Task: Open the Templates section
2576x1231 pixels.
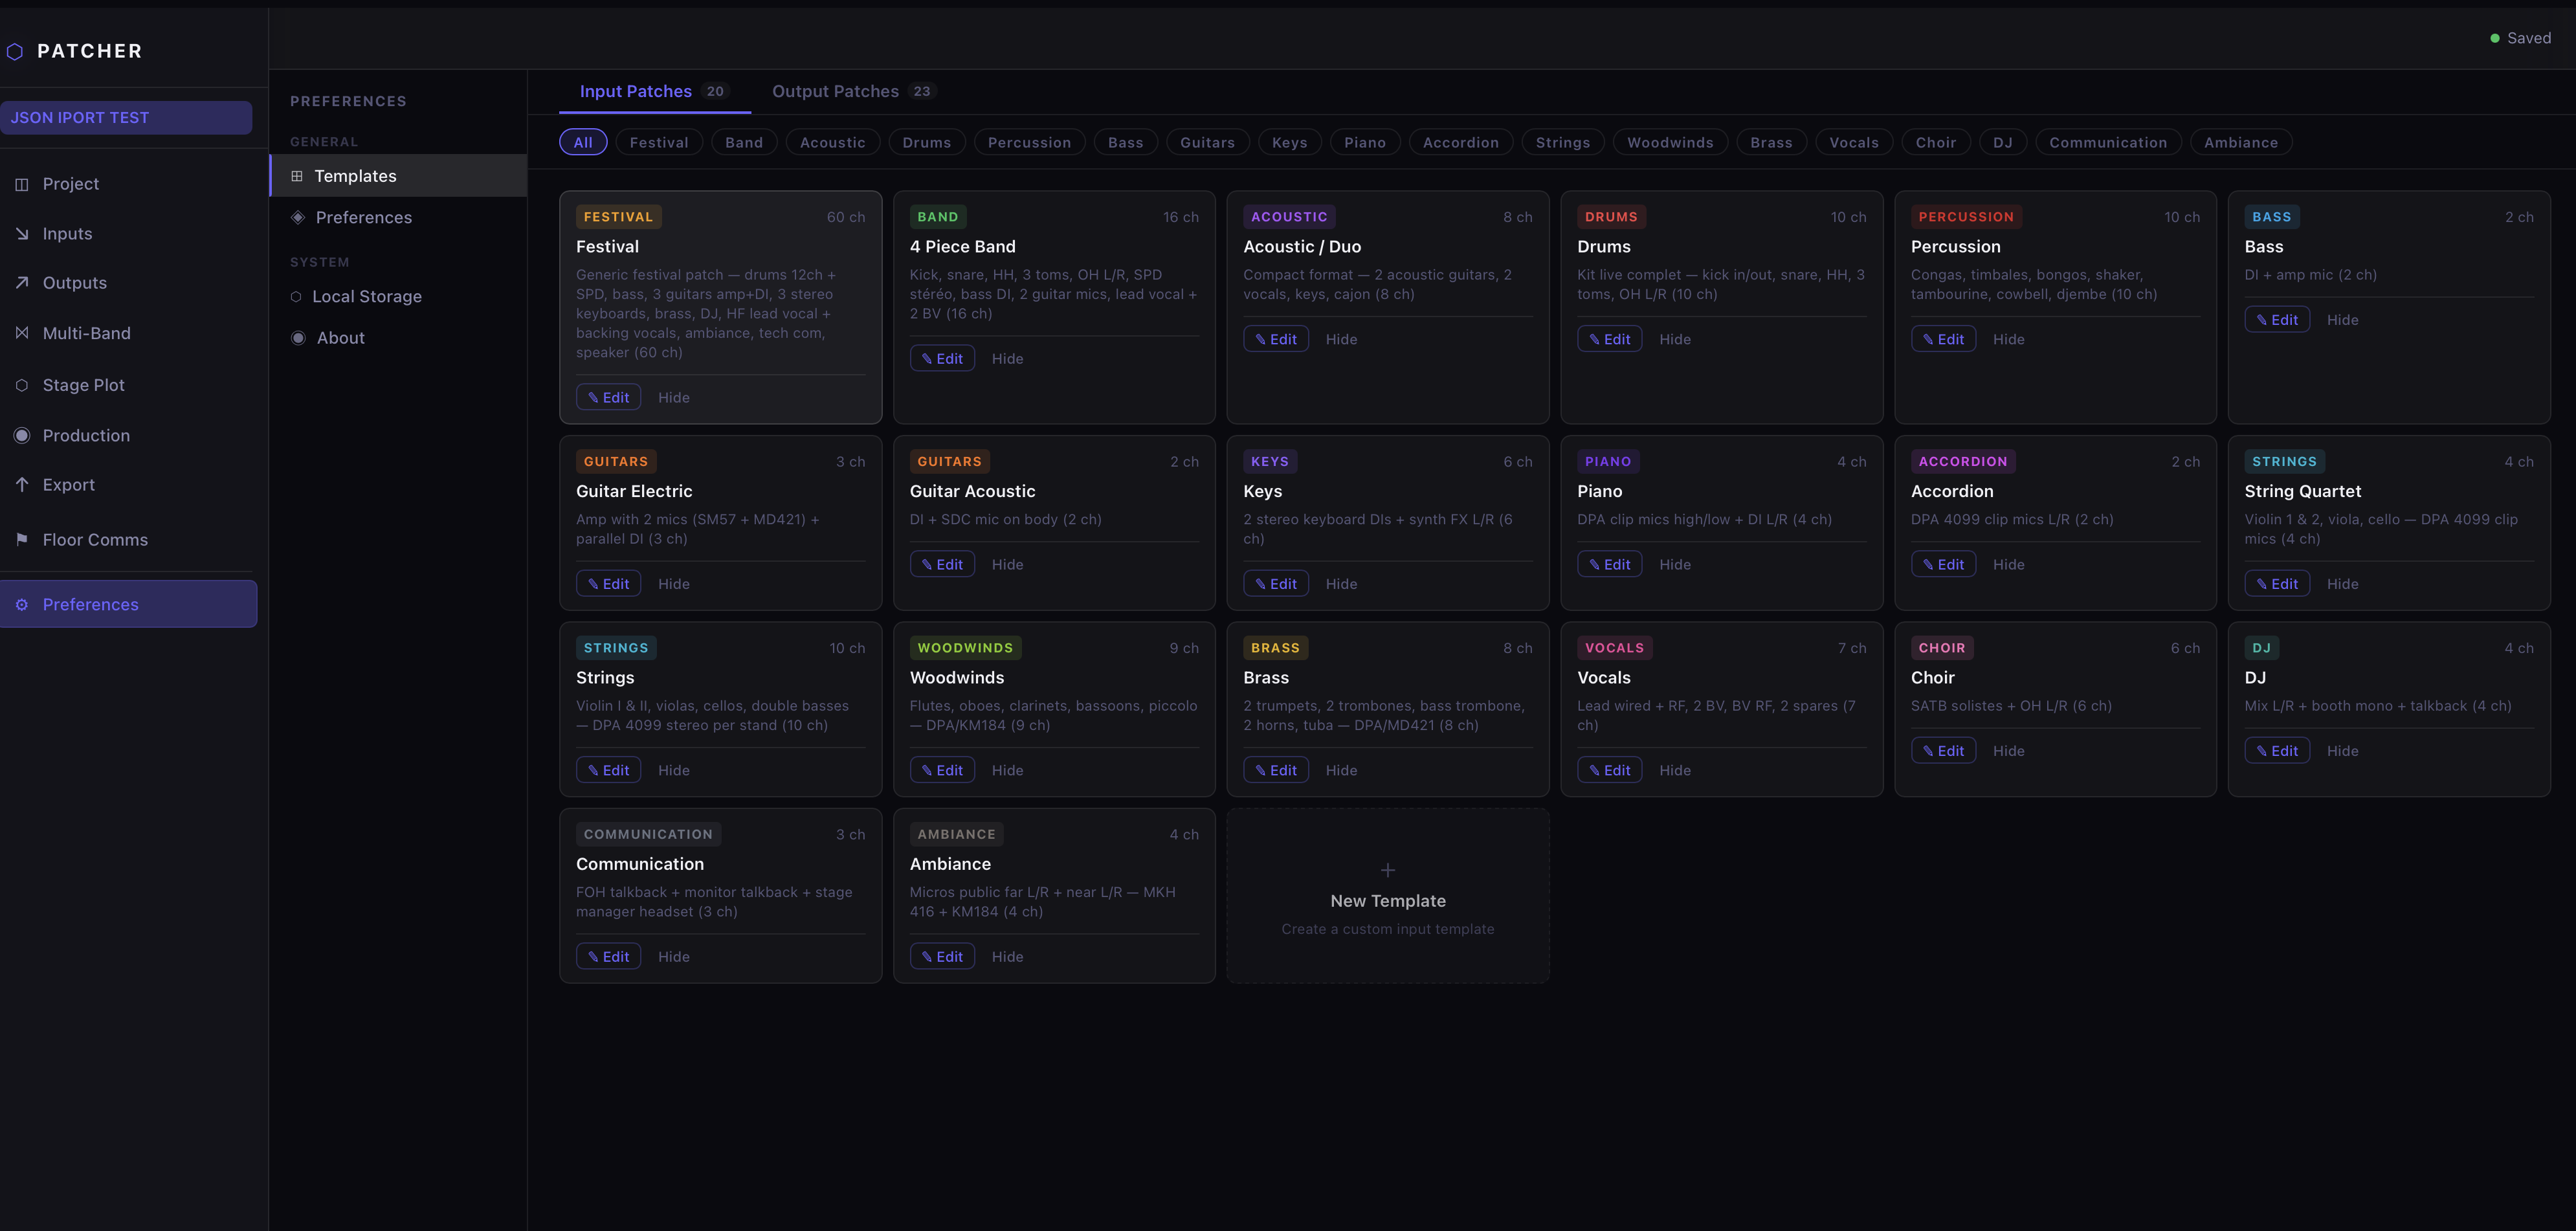Action: pyautogui.click(x=398, y=176)
